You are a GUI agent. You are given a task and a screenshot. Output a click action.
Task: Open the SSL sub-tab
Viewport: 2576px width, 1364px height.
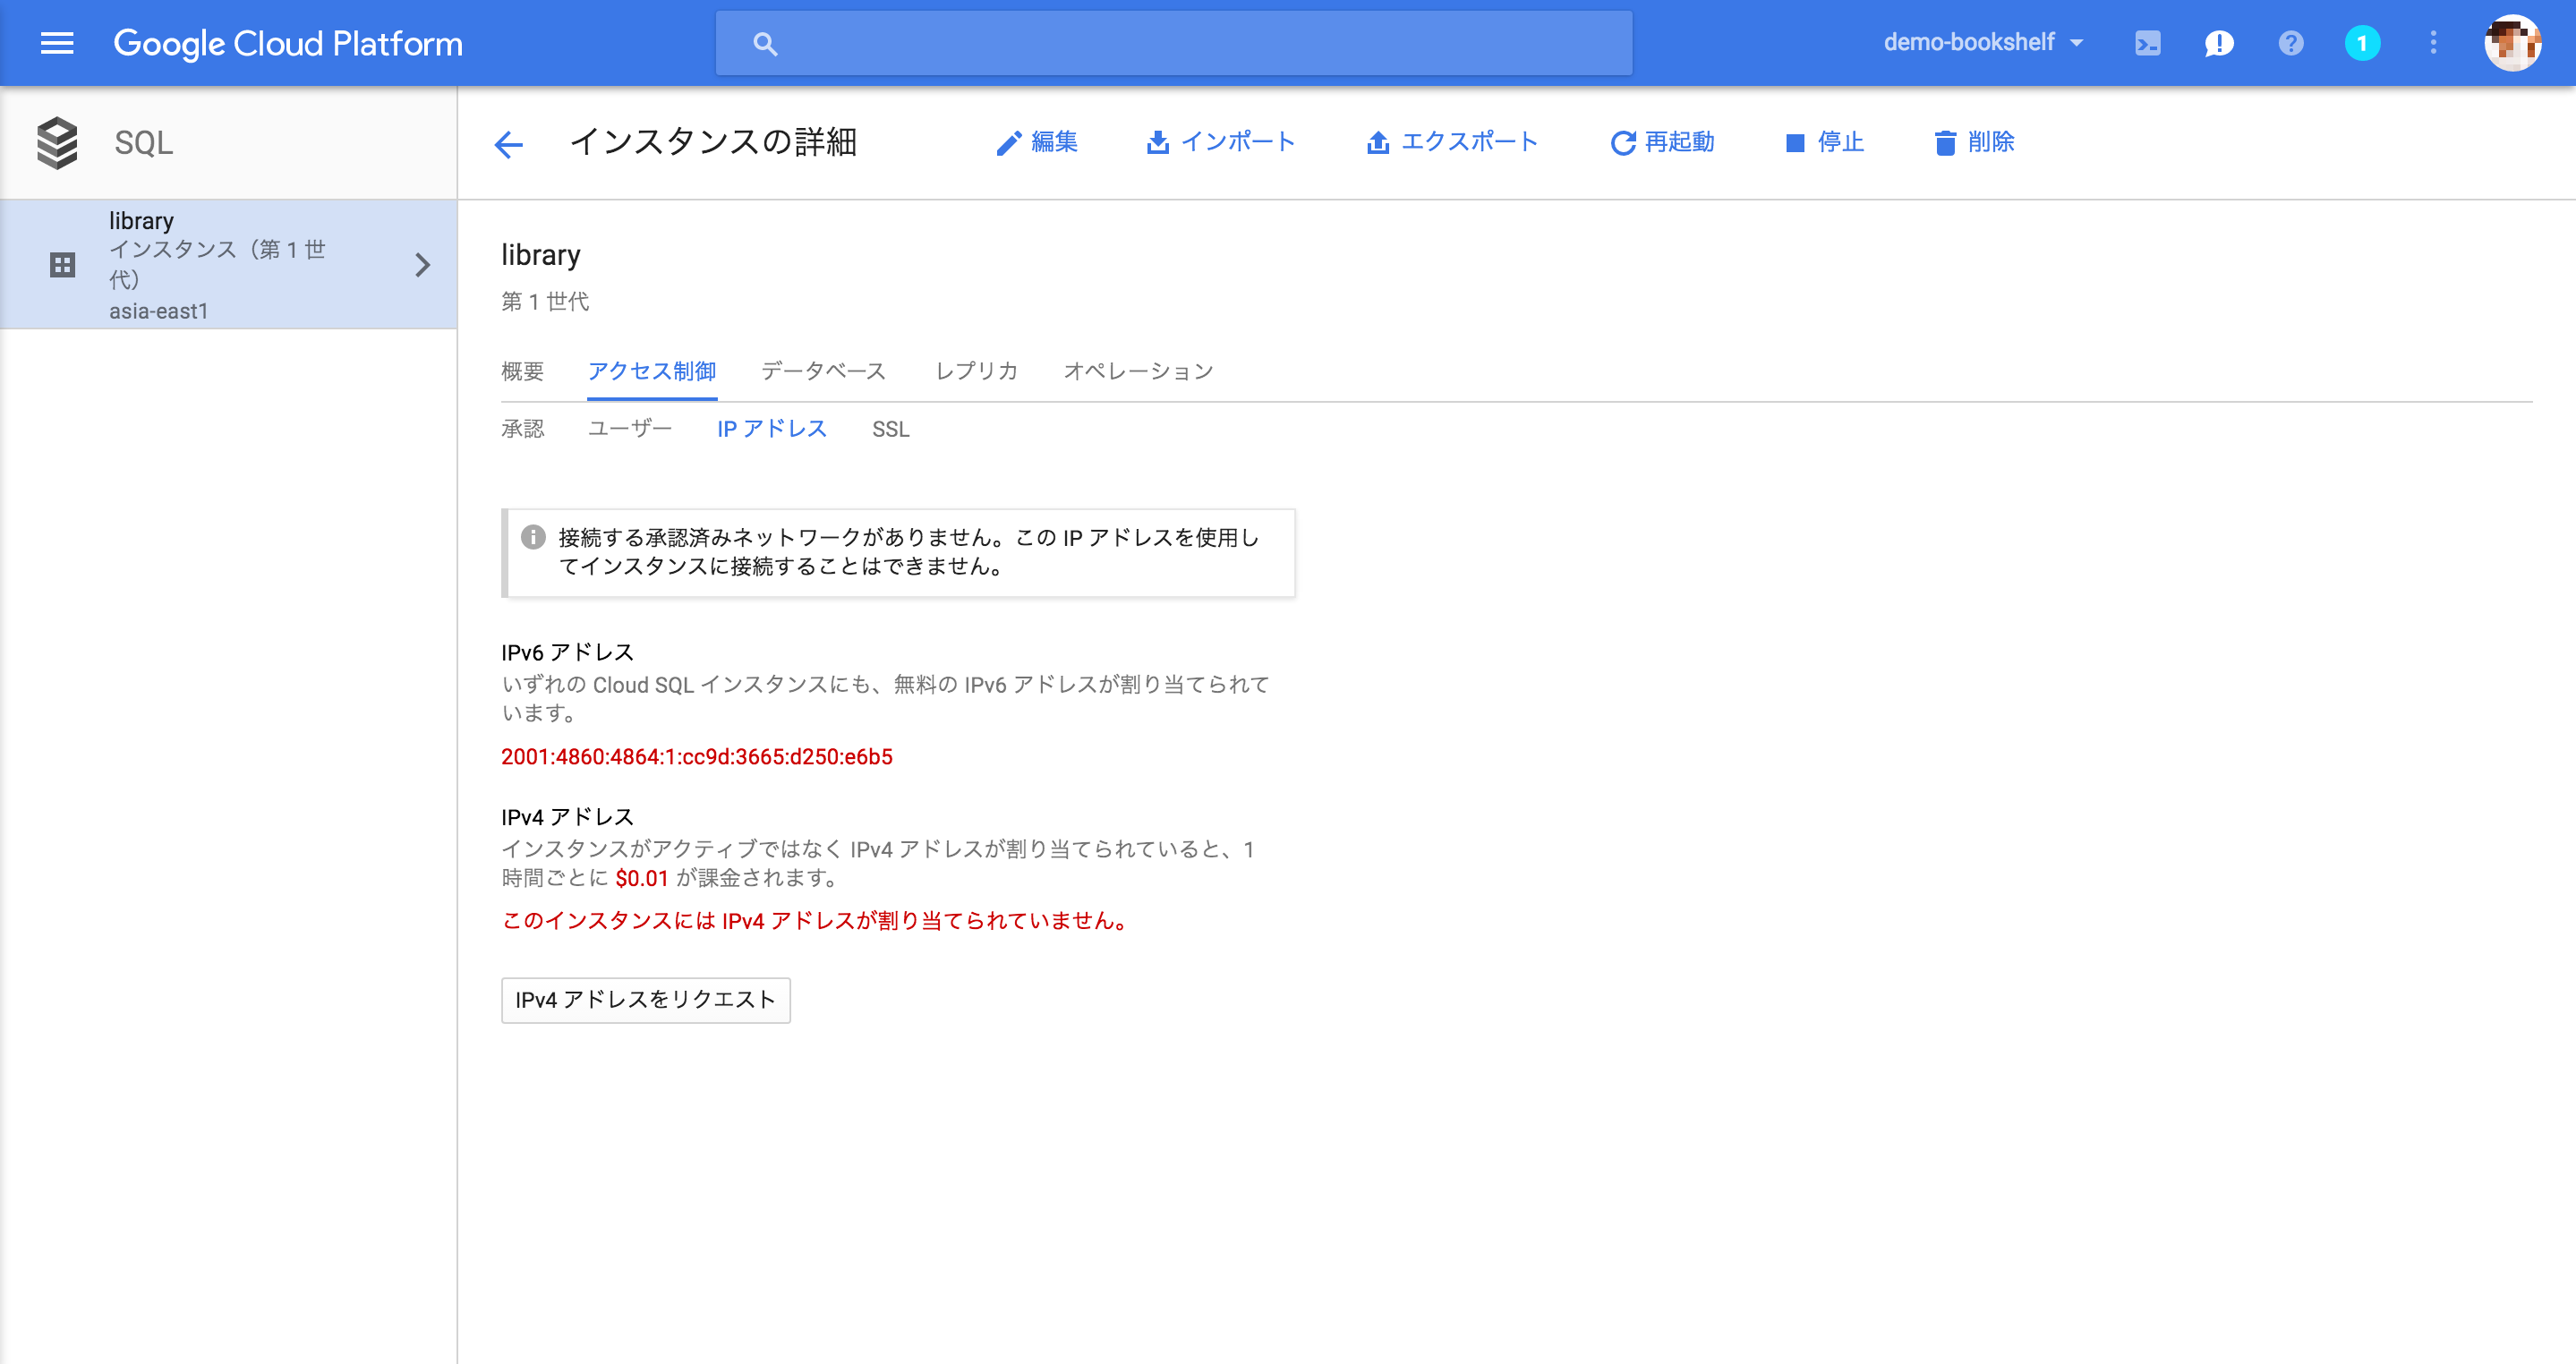889,429
